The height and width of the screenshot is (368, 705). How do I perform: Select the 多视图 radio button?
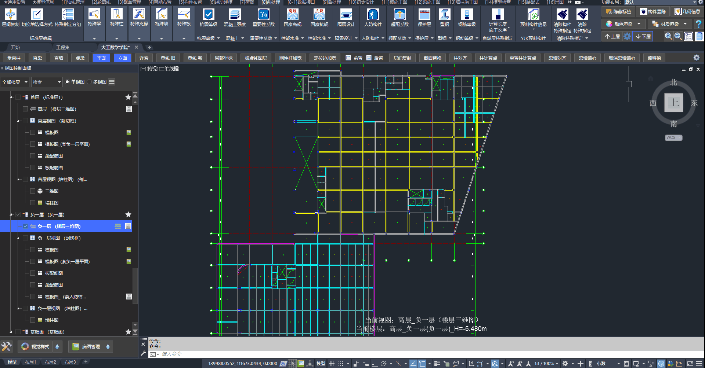(89, 82)
